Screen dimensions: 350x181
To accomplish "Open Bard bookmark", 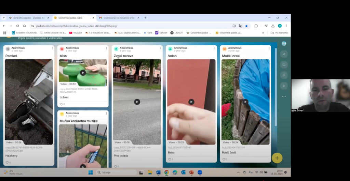I will [148, 33].
